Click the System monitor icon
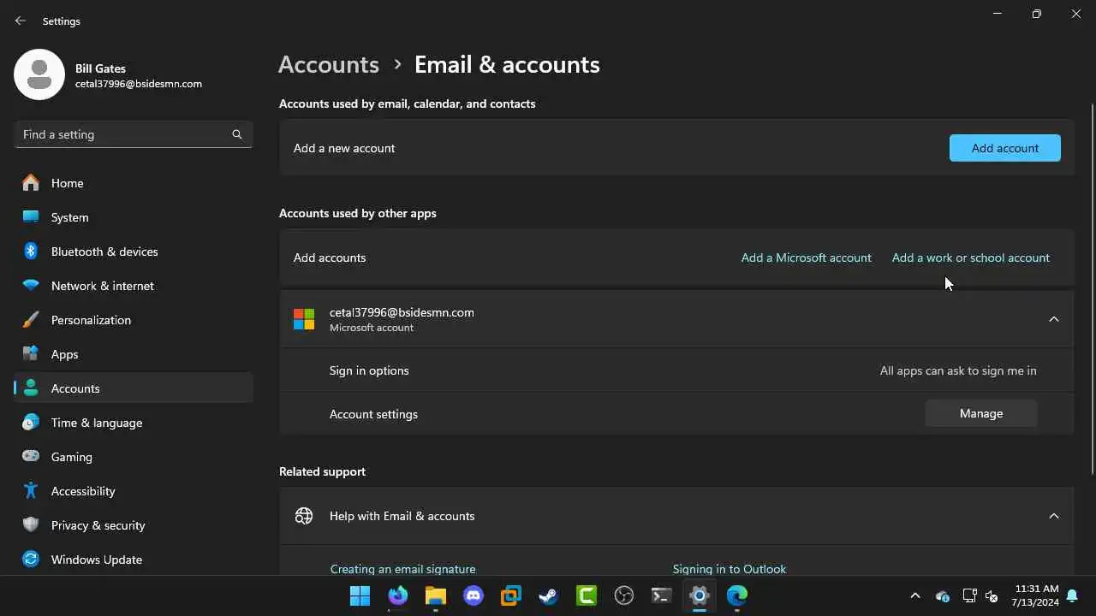 pos(31,217)
